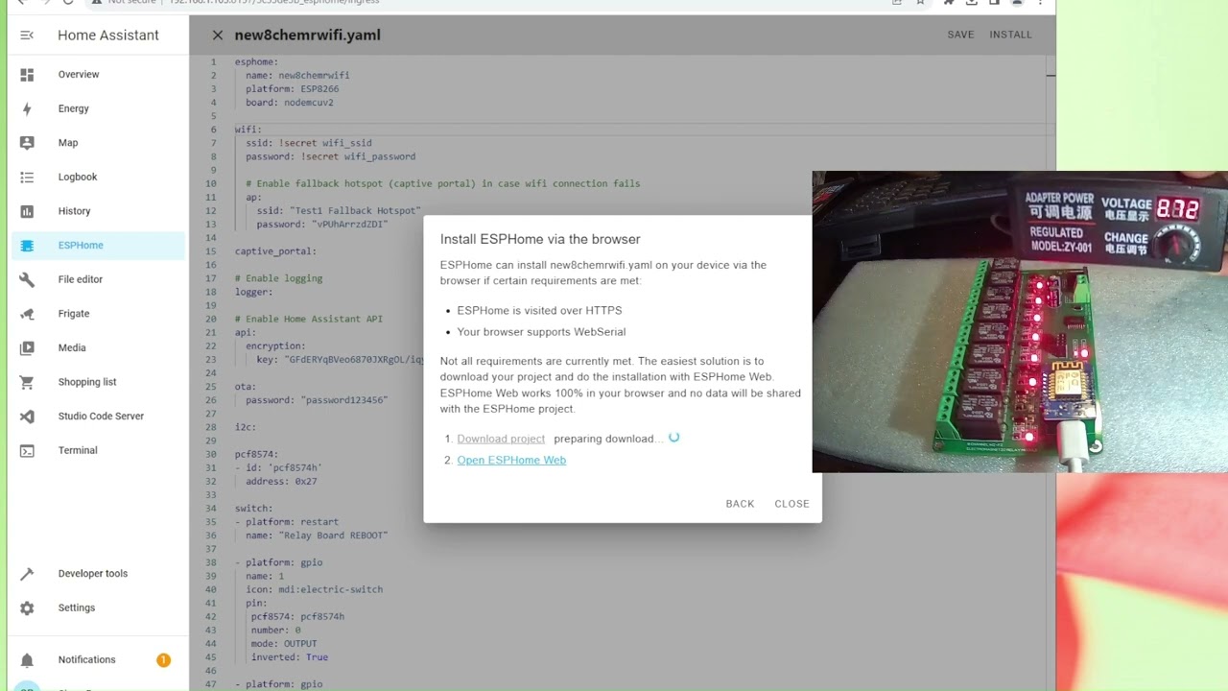Click the new8chemrwifi.yaml file title
This screenshot has height=691, width=1228.
point(307,36)
